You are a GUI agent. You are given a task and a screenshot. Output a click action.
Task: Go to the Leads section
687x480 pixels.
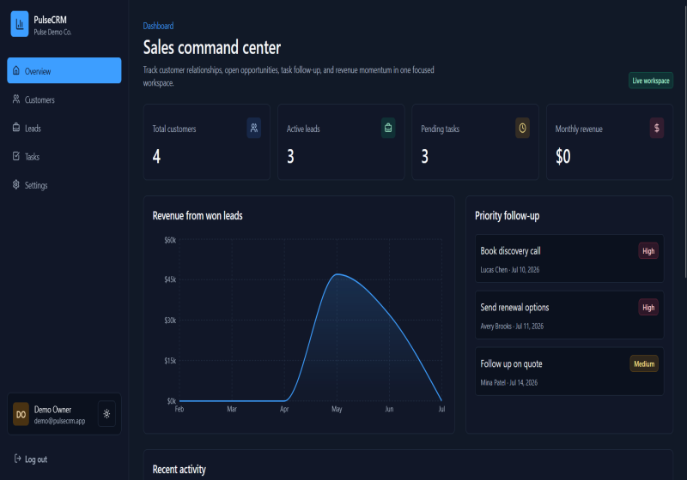pyautogui.click(x=64, y=128)
